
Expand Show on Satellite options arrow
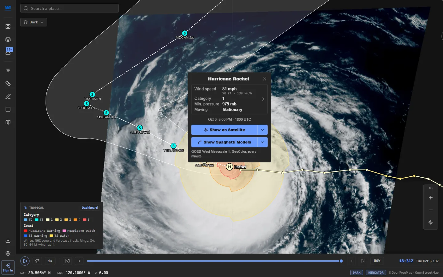pyautogui.click(x=262, y=130)
